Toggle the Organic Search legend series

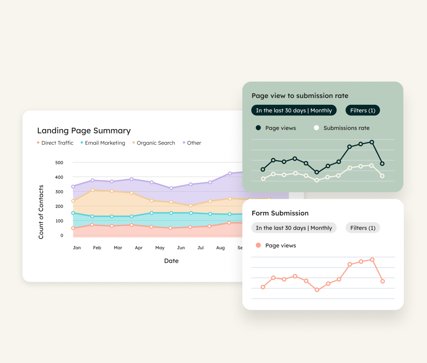(x=153, y=143)
